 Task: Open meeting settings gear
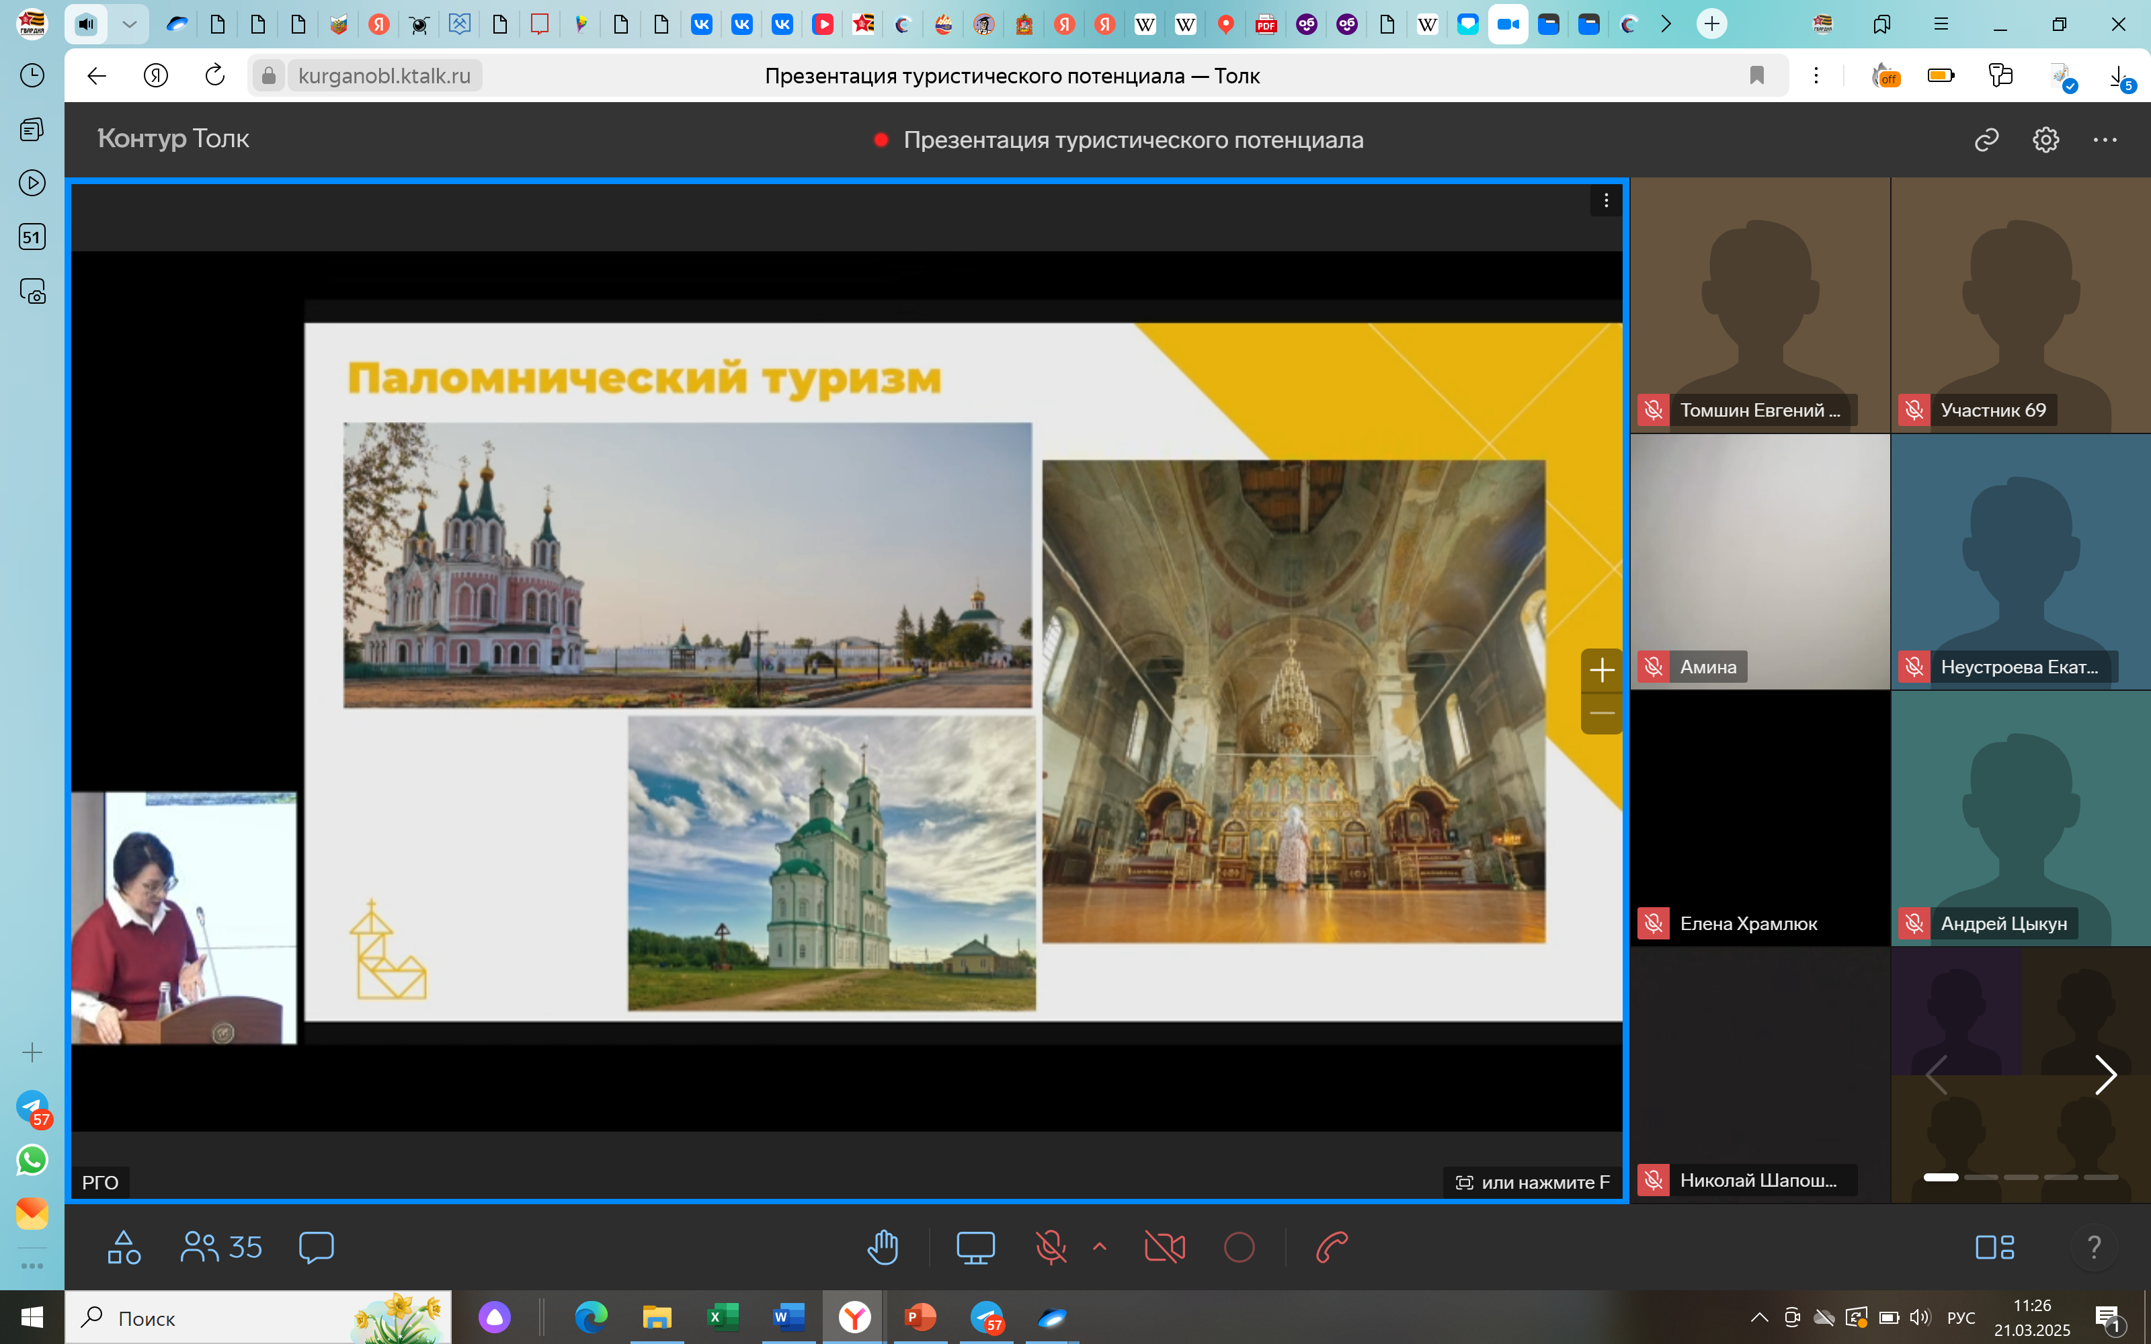coord(2045,140)
